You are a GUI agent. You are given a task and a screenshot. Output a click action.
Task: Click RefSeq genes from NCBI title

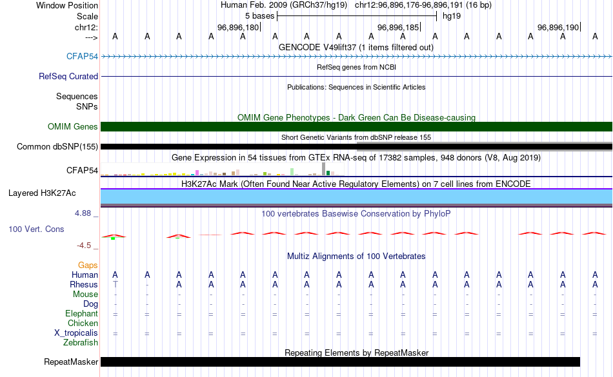(356, 67)
